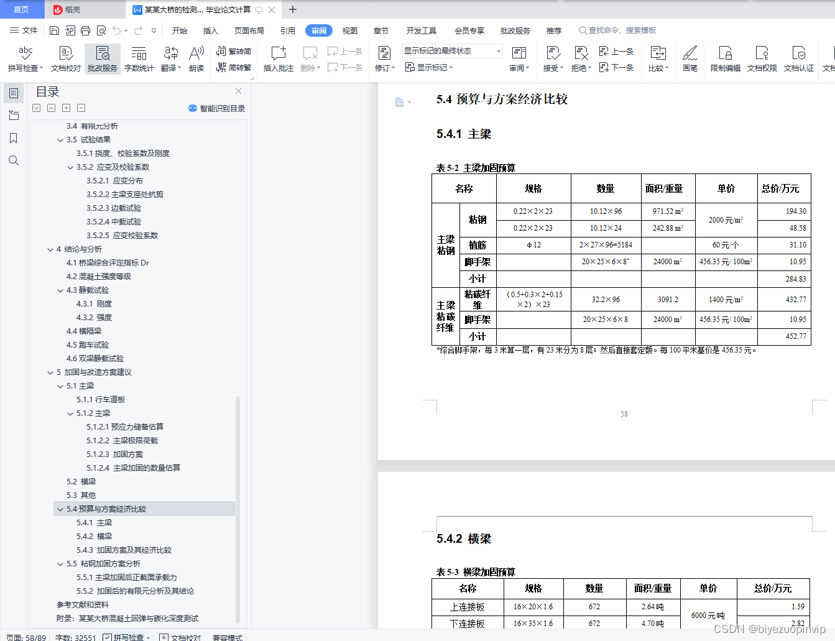Accept the tracked change (接受)
Image resolution: width=835 pixels, height=641 pixels.
pos(553,59)
